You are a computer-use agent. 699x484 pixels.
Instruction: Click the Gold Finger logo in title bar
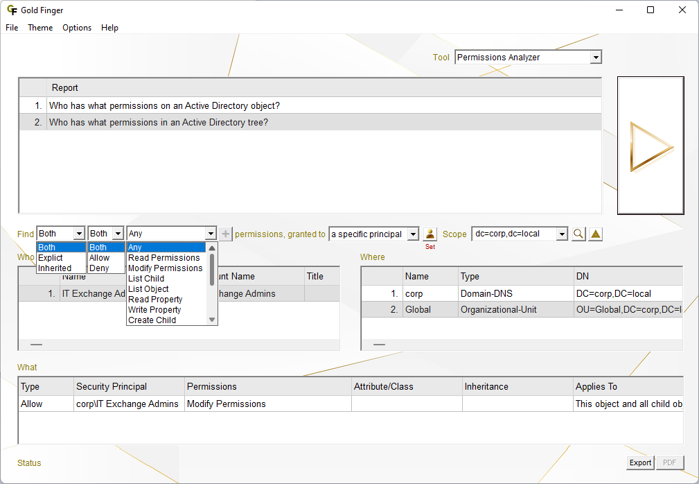point(12,10)
